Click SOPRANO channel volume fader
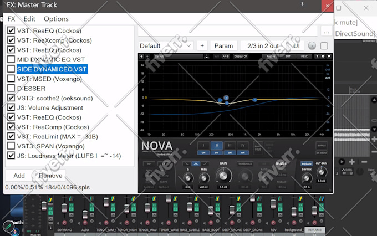Viewport: 377px width, 236px height. pos(64,208)
